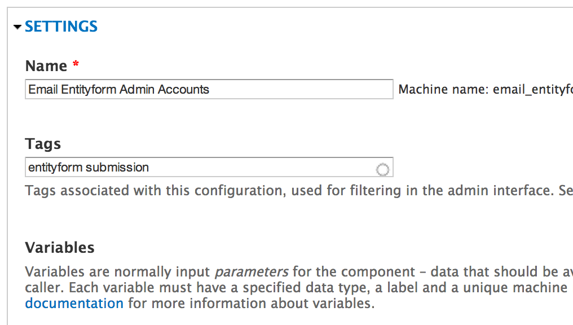
Task: Click the tags description help text
Action: click(x=226, y=190)
